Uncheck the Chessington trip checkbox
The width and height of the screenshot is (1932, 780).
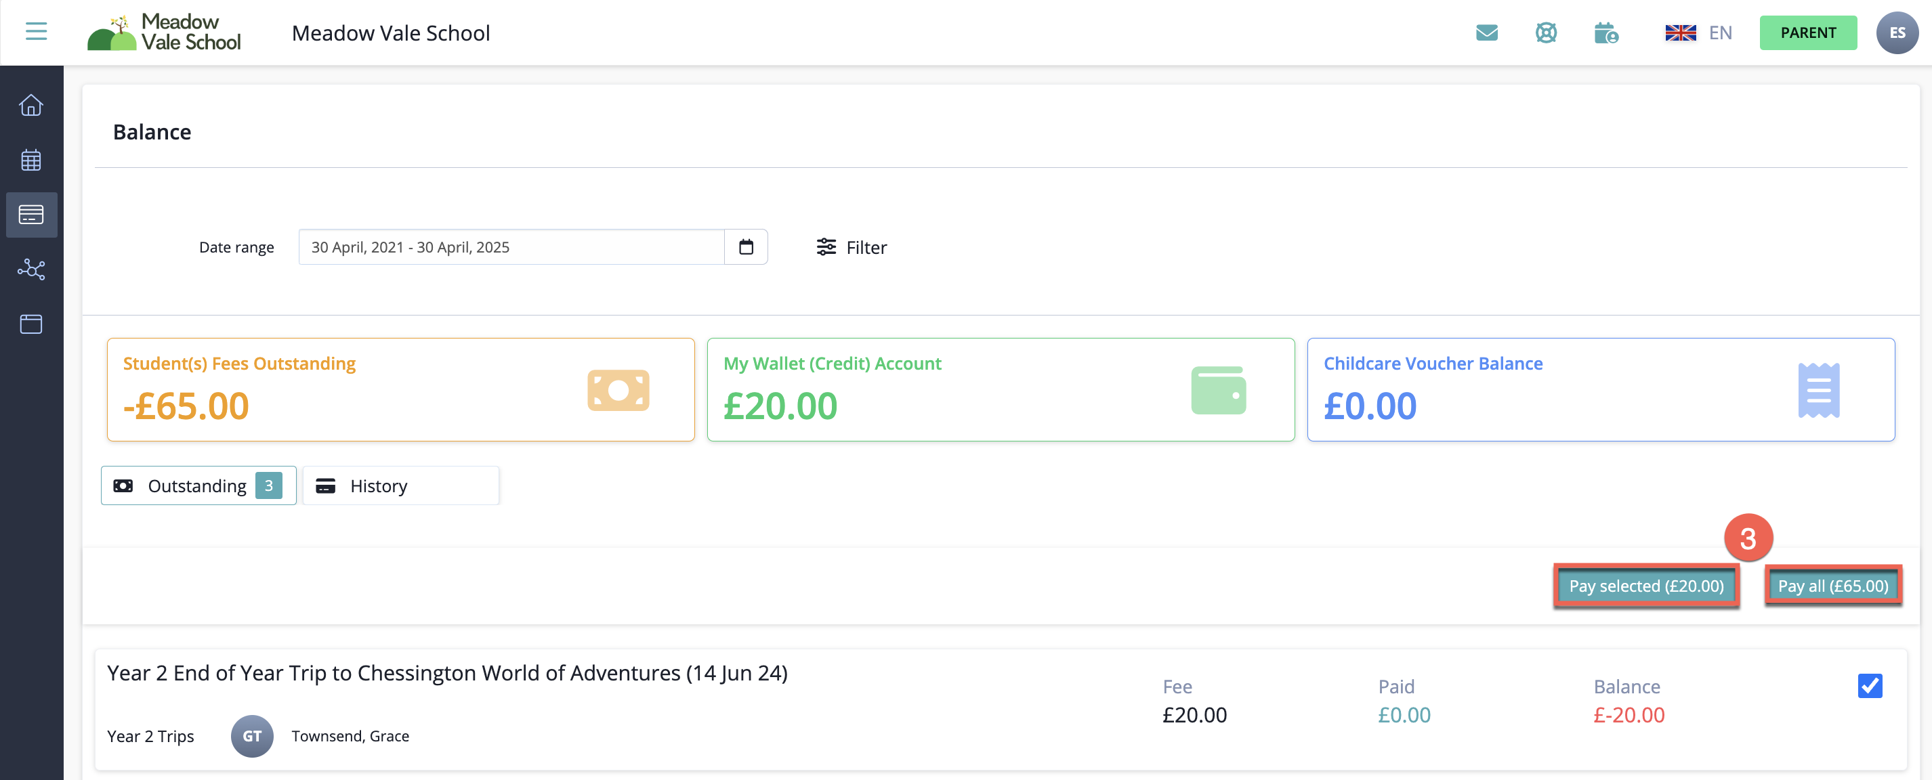(1869, 686)
